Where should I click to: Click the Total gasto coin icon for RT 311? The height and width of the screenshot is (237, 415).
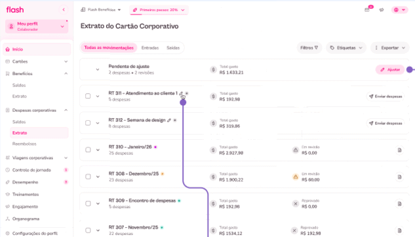coord(213,97)
